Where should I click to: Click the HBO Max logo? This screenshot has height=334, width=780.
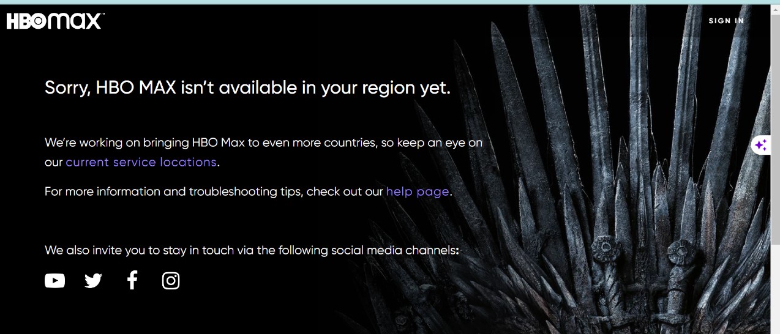(x=55, y=21)
